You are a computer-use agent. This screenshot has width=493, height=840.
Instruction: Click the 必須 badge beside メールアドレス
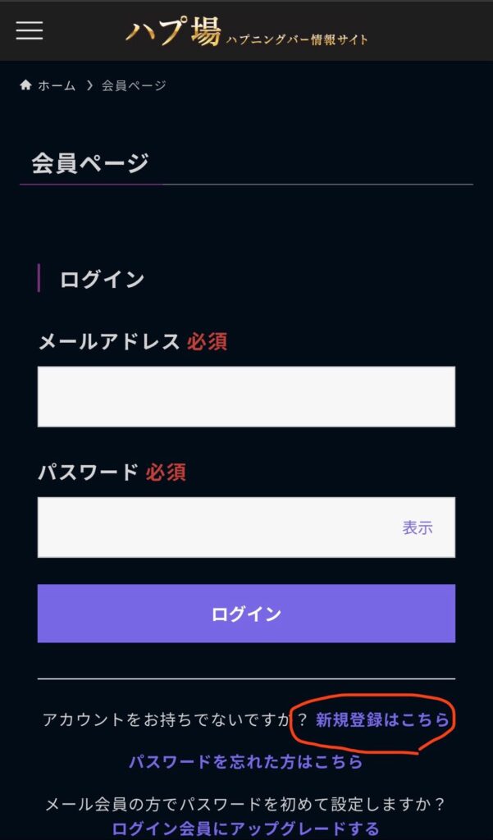coord(207,341)
